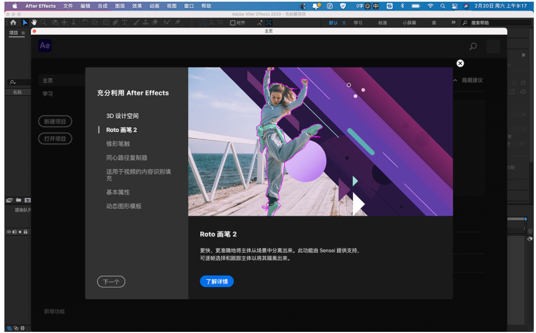The image size is (536, 333).
Task: Select the Selection tool in the toolbar
Action: [x=24, y=23]
